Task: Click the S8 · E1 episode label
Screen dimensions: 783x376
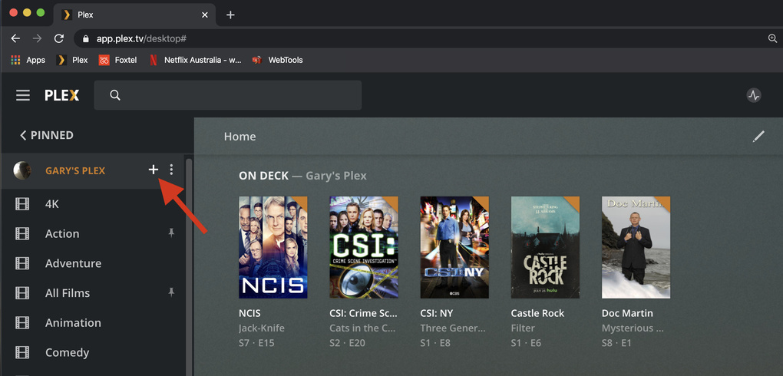Action: (617, 343)
